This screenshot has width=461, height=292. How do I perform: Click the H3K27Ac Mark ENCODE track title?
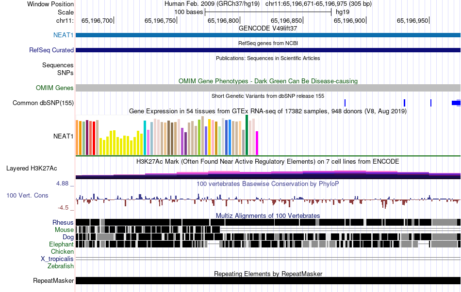[x=268, y=161]
